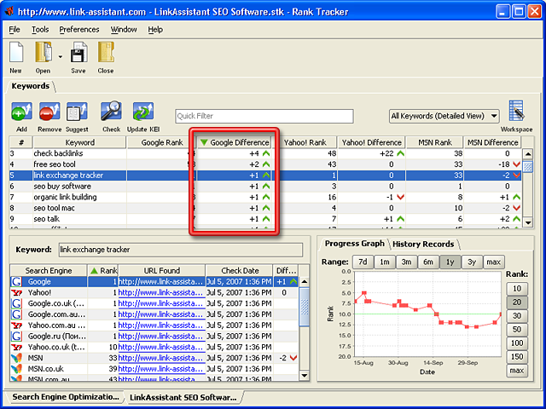
Task: Select the Keywords tab
Action: tap(31, 86)
